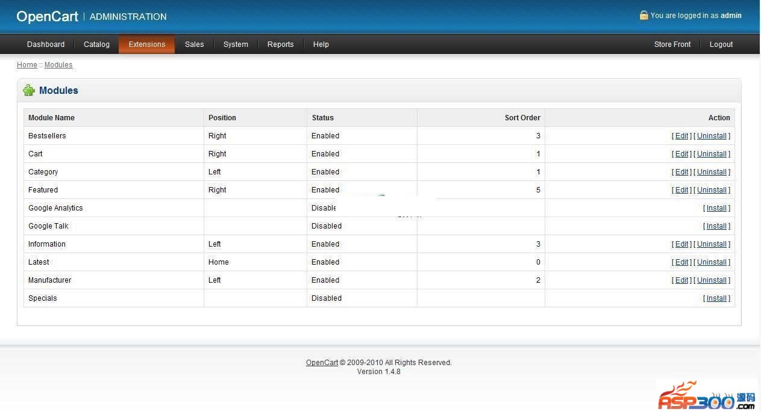This screenshot has width=761, height=412.
Task: Edit the Cart module
Action: coord(681,154)
